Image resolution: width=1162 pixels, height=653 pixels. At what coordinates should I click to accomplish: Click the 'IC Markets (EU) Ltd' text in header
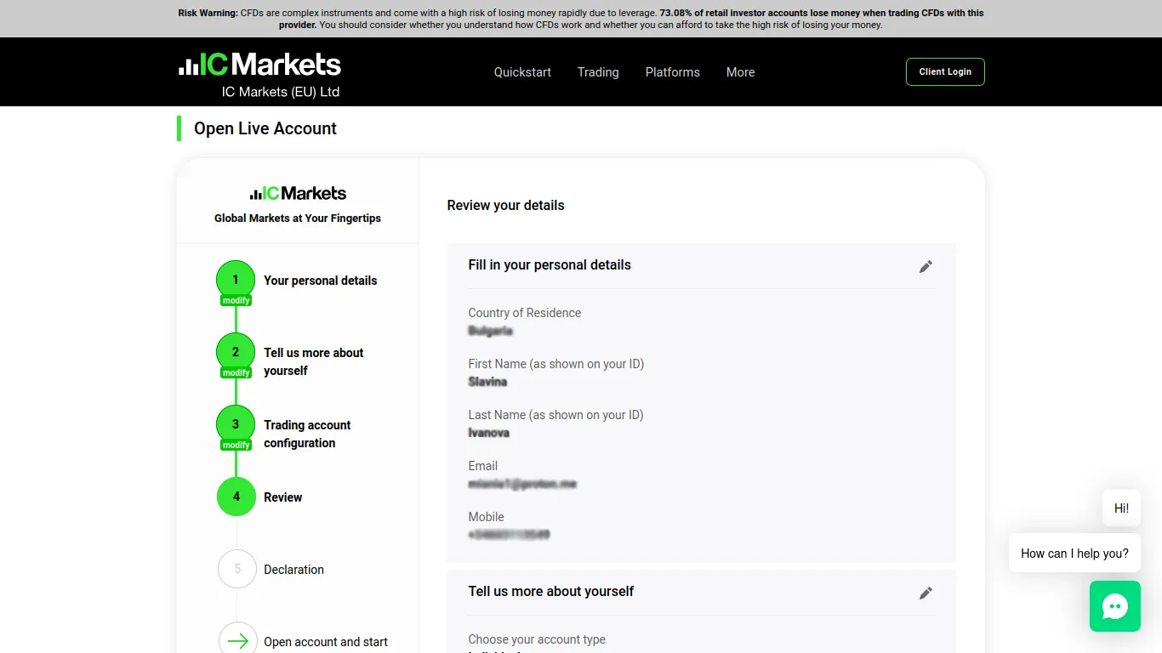(281, 92)
